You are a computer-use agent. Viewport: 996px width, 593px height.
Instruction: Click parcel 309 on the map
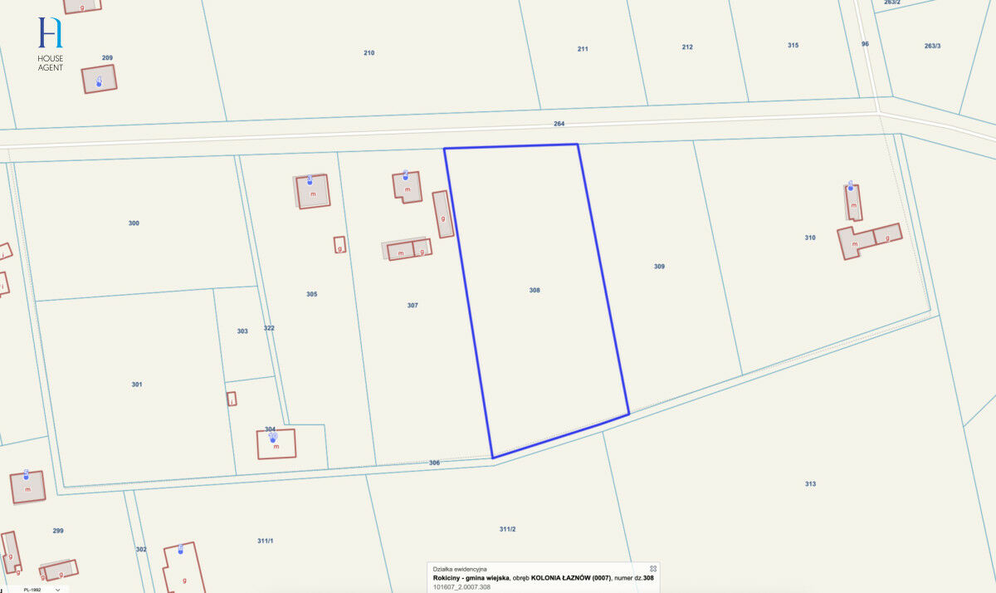point(659,267)
